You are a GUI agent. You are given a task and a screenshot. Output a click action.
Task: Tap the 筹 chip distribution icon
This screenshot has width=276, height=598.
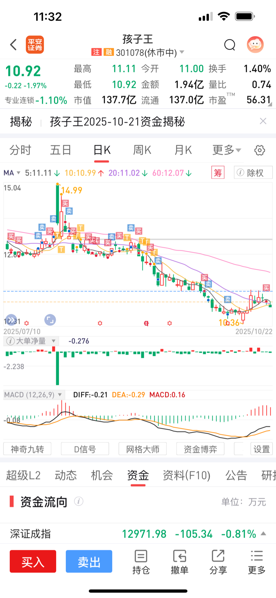point(218,173)
